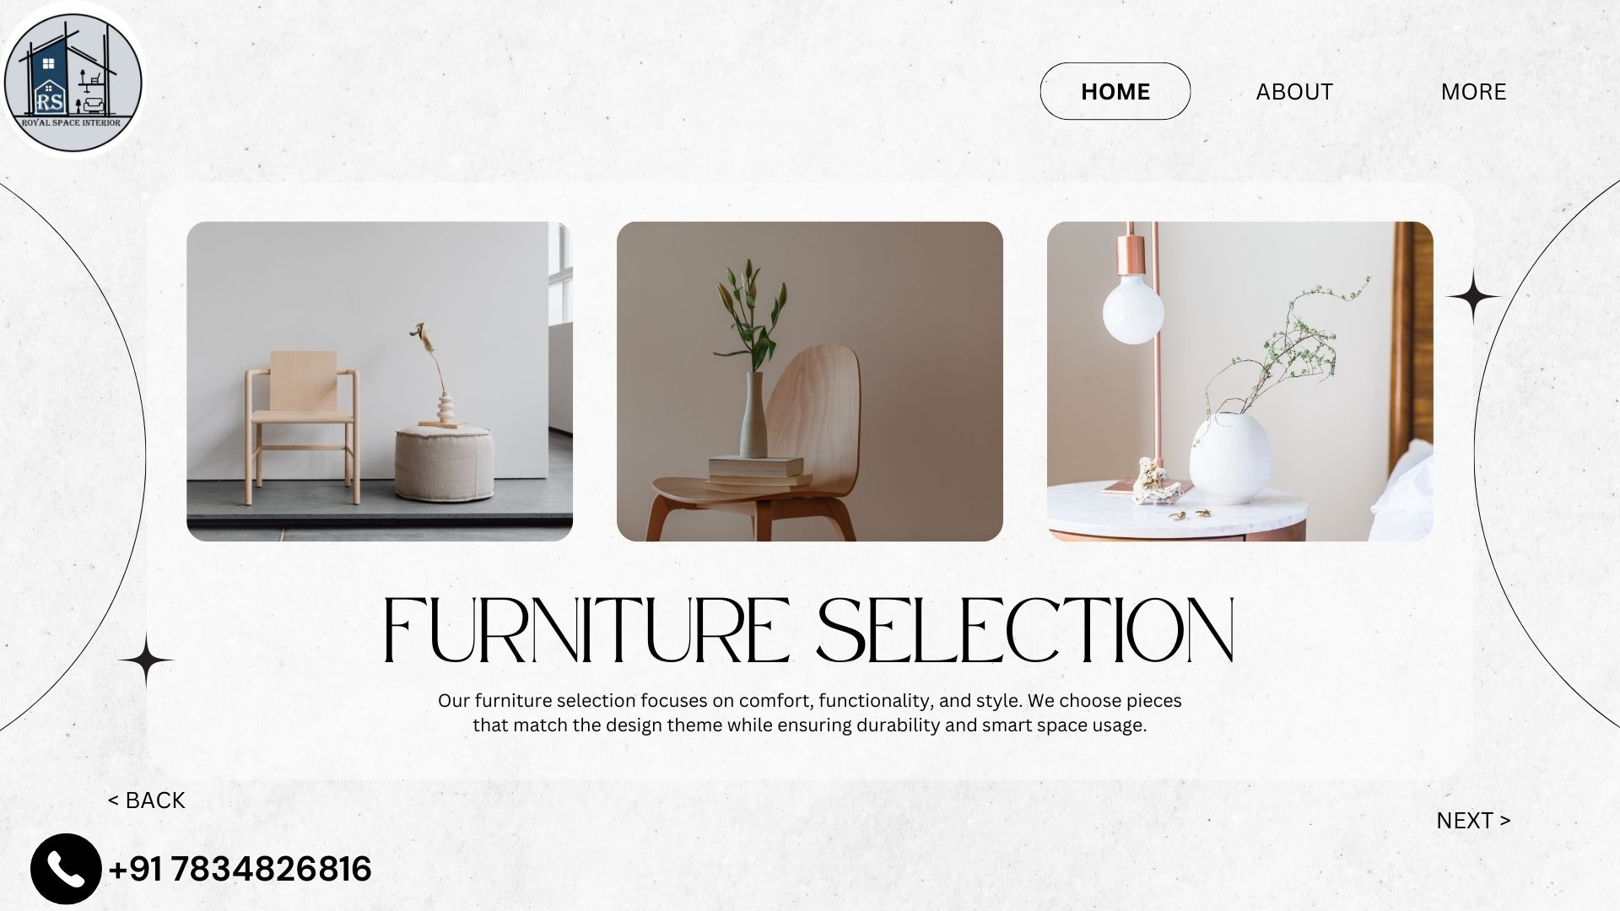Viewport: 1620px width, 911px height.
Task: Click the FURNITURE SELECTION heading
Action: point(810,631)
